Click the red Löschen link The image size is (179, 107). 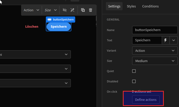[x=32, y=27]
